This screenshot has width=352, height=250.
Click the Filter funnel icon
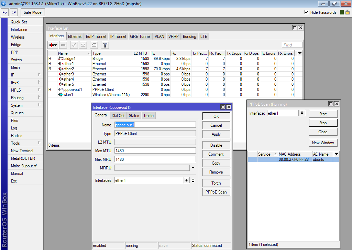(105, 45)
